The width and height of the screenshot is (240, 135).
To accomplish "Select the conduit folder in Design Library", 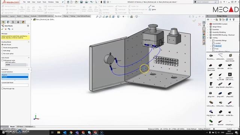I will [x=218, y=43].
